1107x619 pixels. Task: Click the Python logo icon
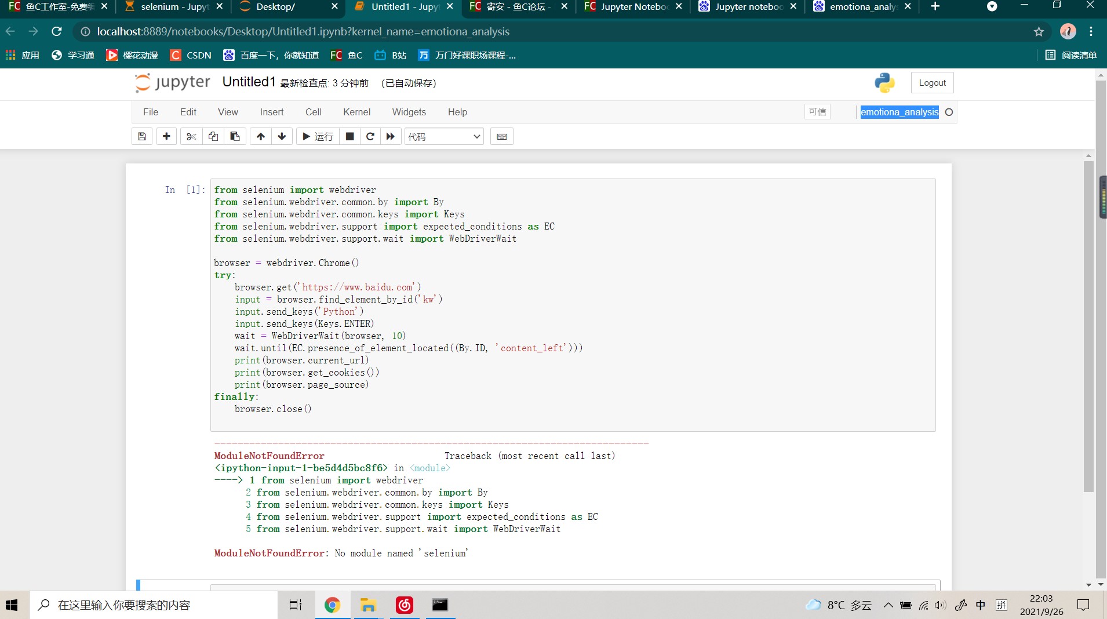point(884,83)
